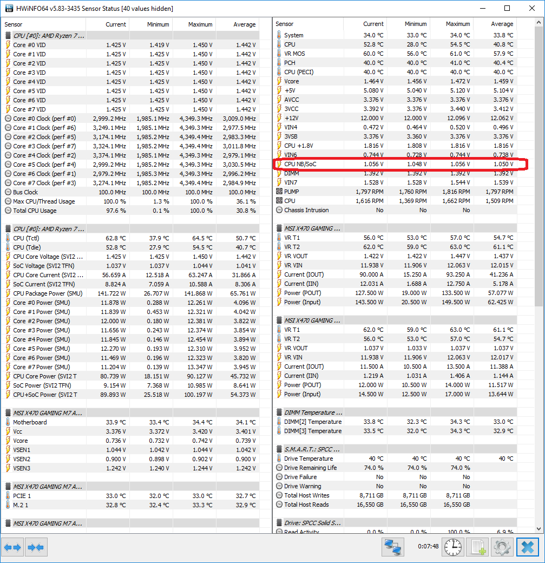Image resolution: width=545 pixels, height=563 pixels.
Task: Reset min/max values with the clock icon
Action: click(453, 547)
